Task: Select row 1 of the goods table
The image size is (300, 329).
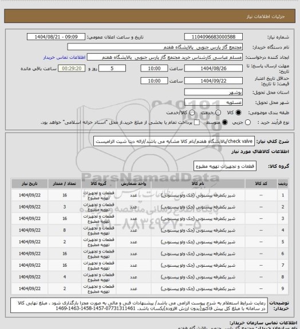Action: (150, 195)
